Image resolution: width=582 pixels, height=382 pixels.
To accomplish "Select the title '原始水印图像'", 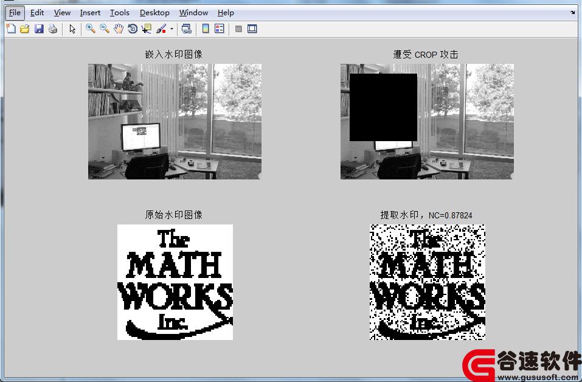I will pyautogui.click(x=174, y=215).
